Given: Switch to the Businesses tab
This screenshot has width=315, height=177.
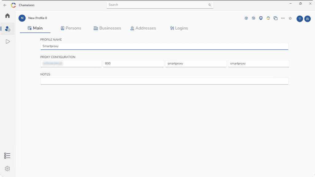Looking at the screenshot, I should click(107, 28).
